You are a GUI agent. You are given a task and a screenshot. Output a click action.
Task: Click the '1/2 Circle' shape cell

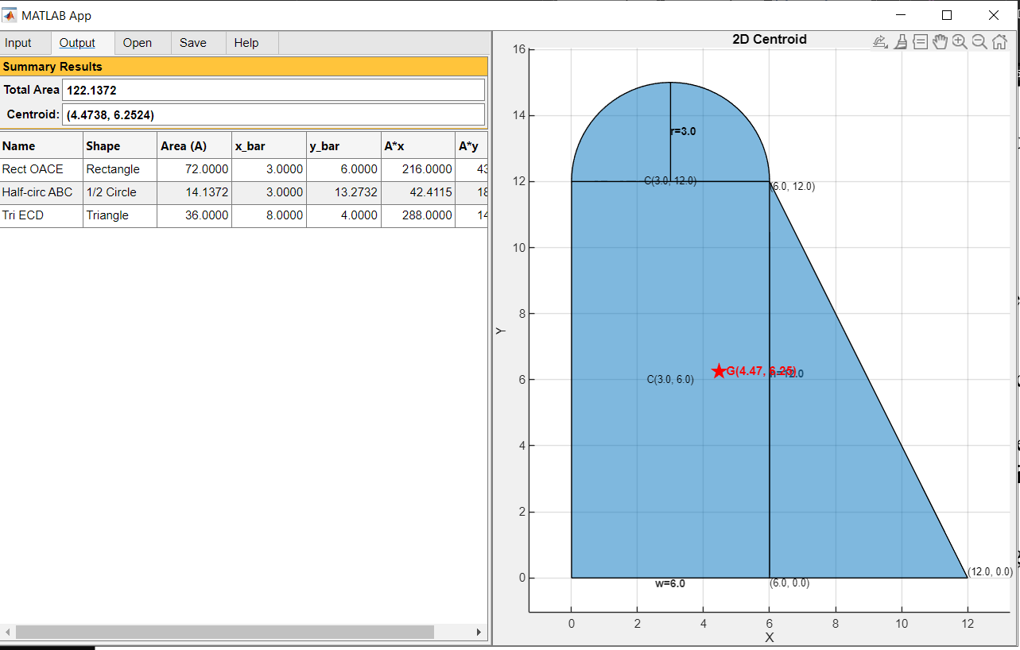point(120,192)
